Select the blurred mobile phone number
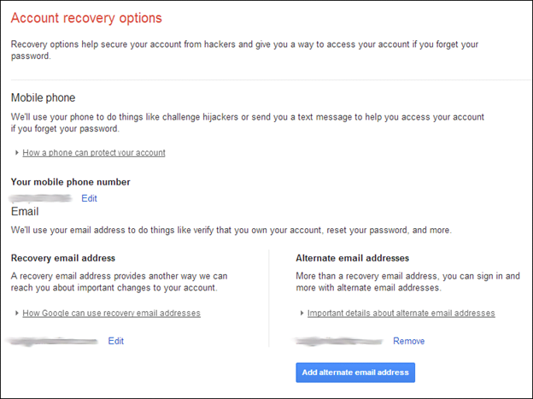 (x=41, y=198)
